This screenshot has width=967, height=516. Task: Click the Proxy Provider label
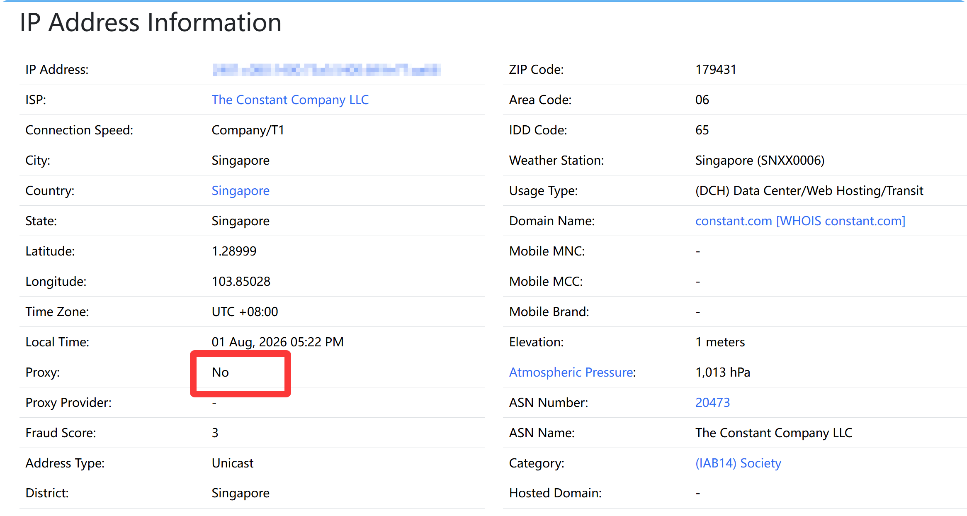(x=68, y=403)
